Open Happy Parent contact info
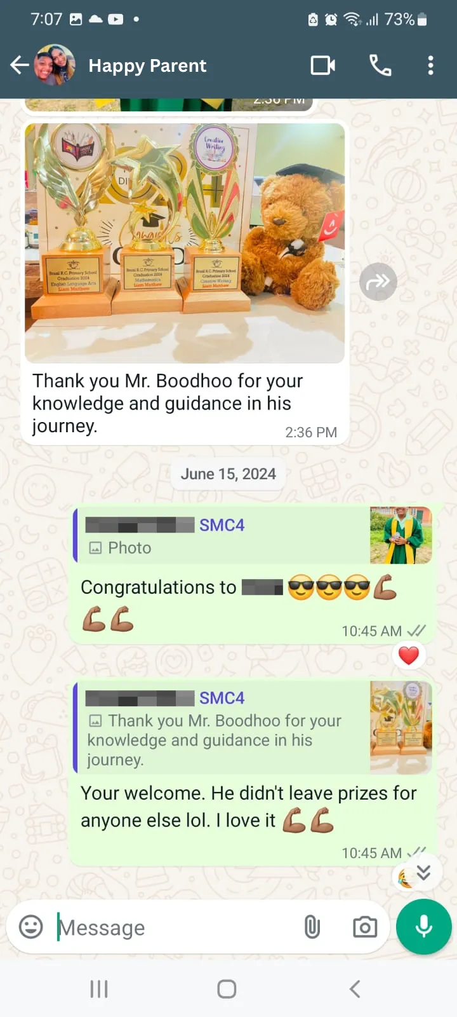Viewport: 457px width, 1017px height. pos(147,65)
